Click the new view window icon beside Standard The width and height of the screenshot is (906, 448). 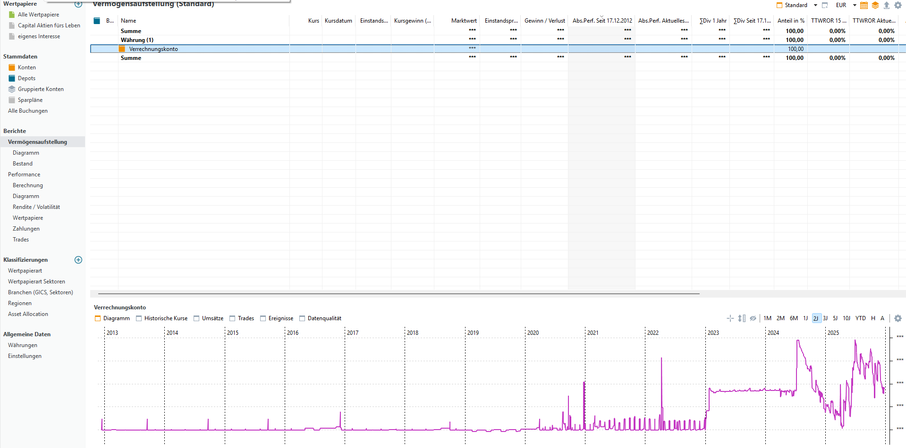(825, 5)
